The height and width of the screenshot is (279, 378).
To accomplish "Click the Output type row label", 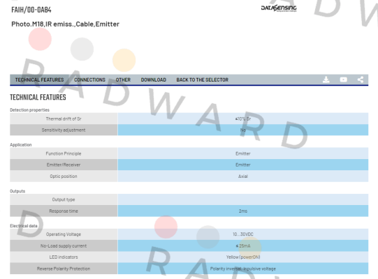I will tap(64, 199).
